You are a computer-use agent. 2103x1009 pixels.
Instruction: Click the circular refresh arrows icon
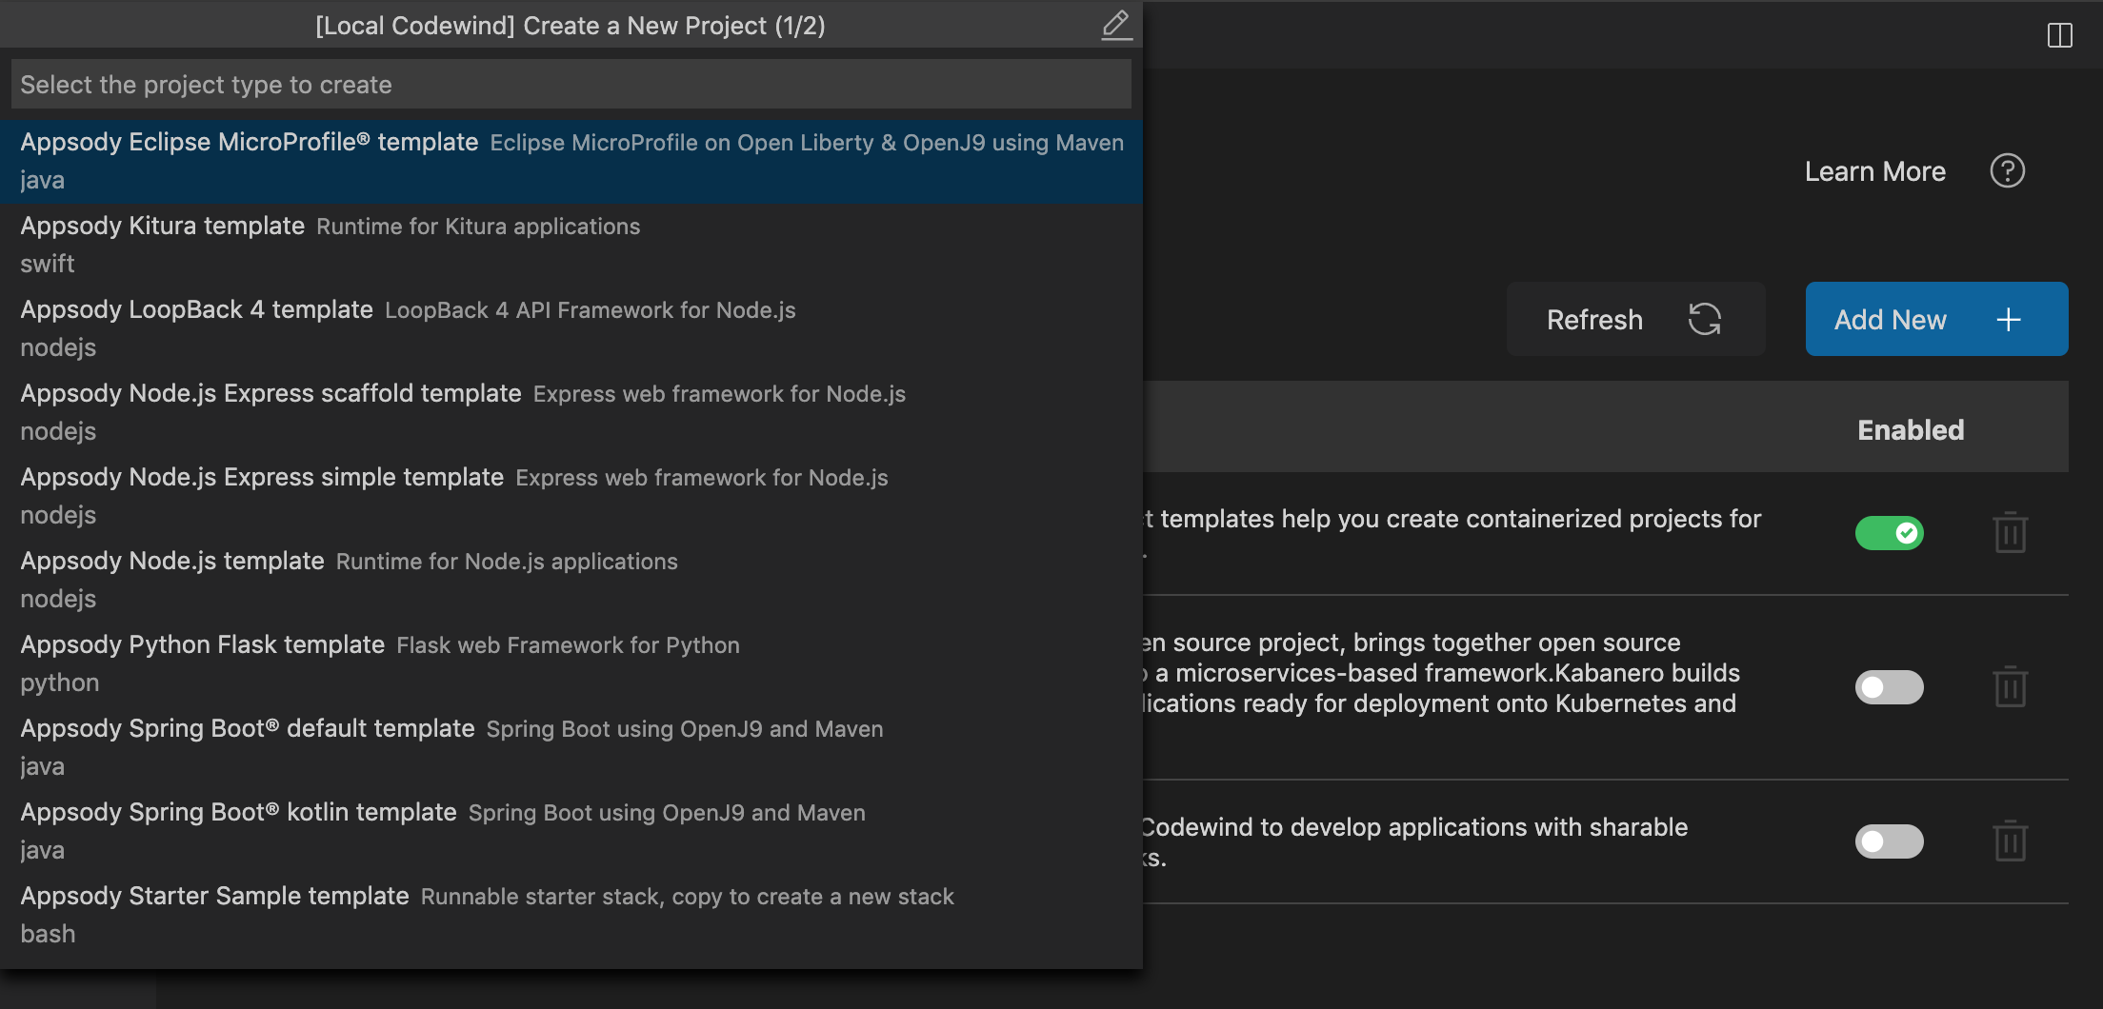click(x=1706, y=319)
